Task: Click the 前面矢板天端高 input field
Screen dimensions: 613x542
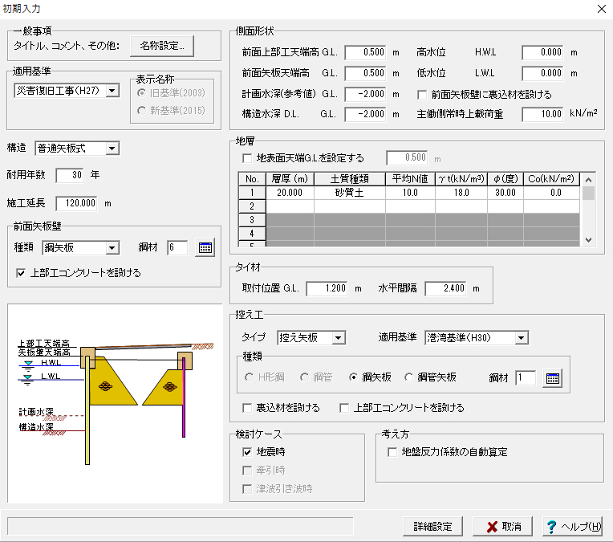Action: [x=365, y=73]
